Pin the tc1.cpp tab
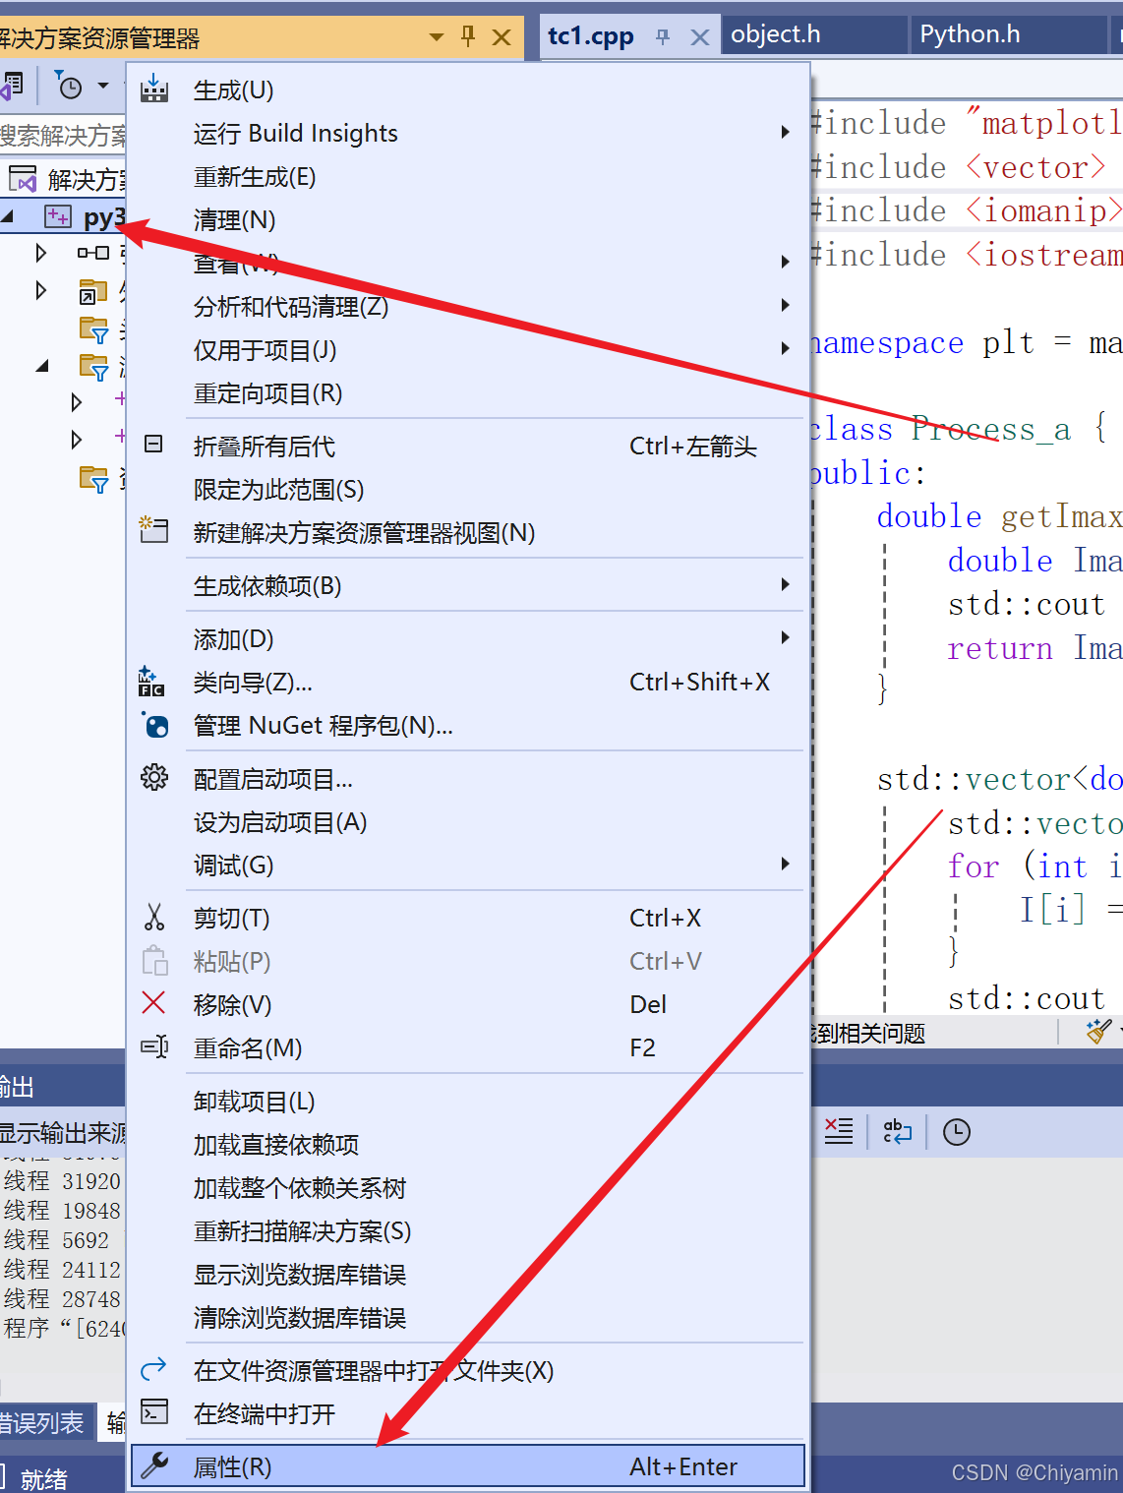This screenshot has width=1123, height=1493. click(663, 37)
